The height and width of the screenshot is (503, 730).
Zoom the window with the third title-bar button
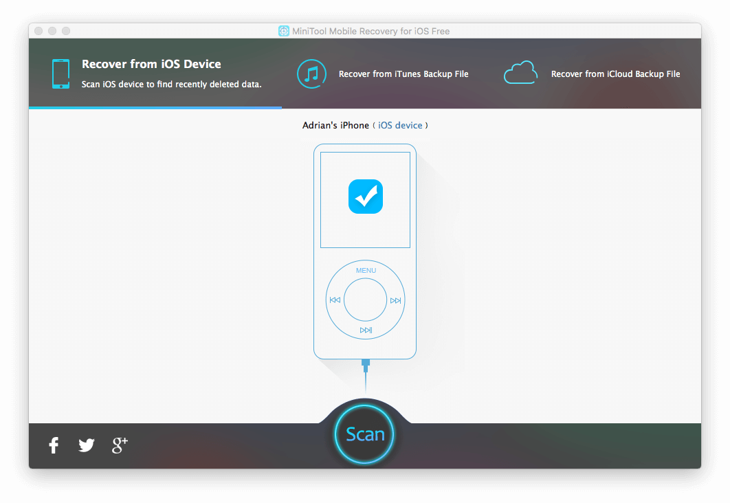[x=66, y=31]
